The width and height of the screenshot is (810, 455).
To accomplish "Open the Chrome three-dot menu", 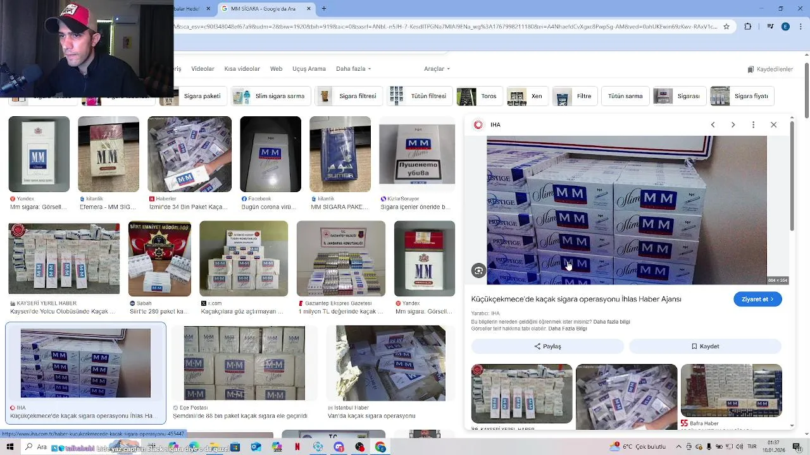I will click(x=799, y=27).
